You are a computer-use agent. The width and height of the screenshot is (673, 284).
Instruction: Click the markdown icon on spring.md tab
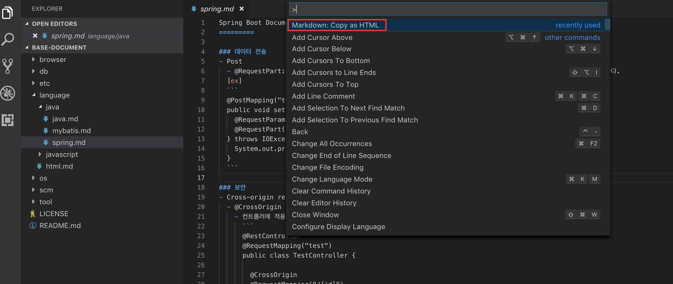pyautogui.click(x=194, y=9)
